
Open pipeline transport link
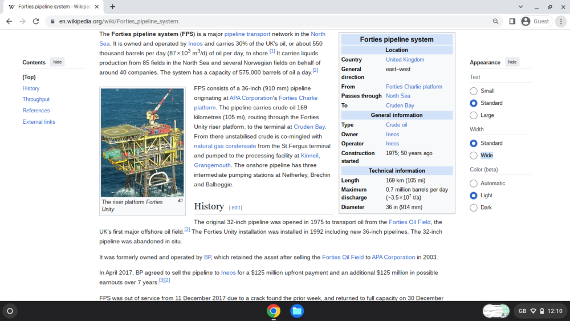[247, 34]
